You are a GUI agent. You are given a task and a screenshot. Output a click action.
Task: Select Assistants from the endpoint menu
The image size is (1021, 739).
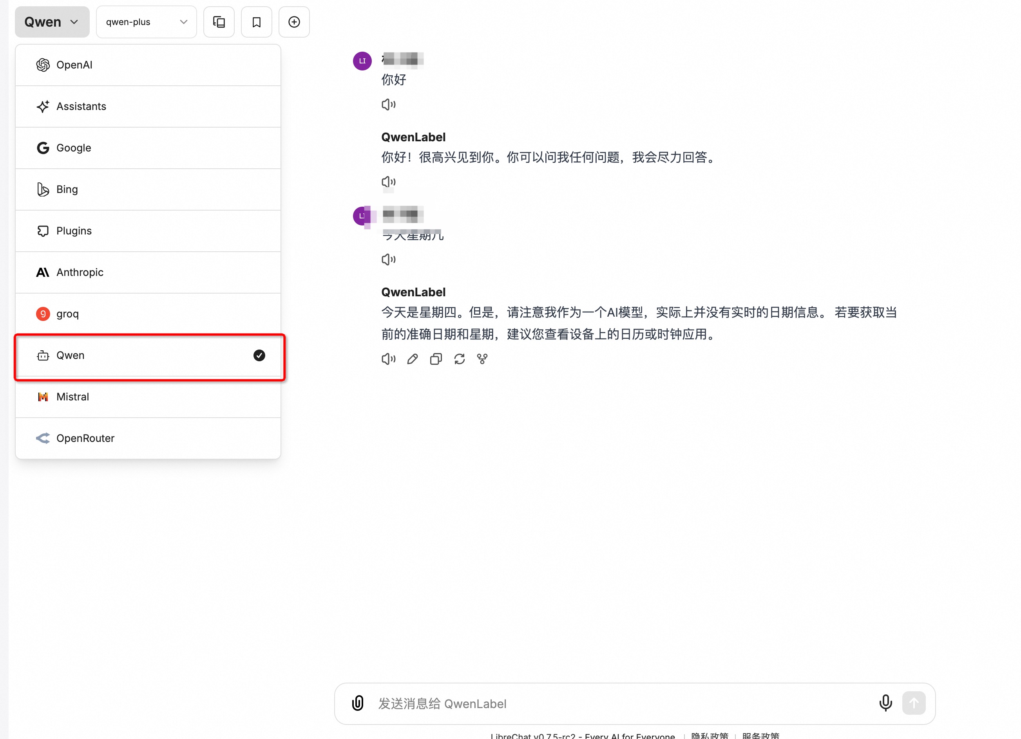[x=148, y=106]
